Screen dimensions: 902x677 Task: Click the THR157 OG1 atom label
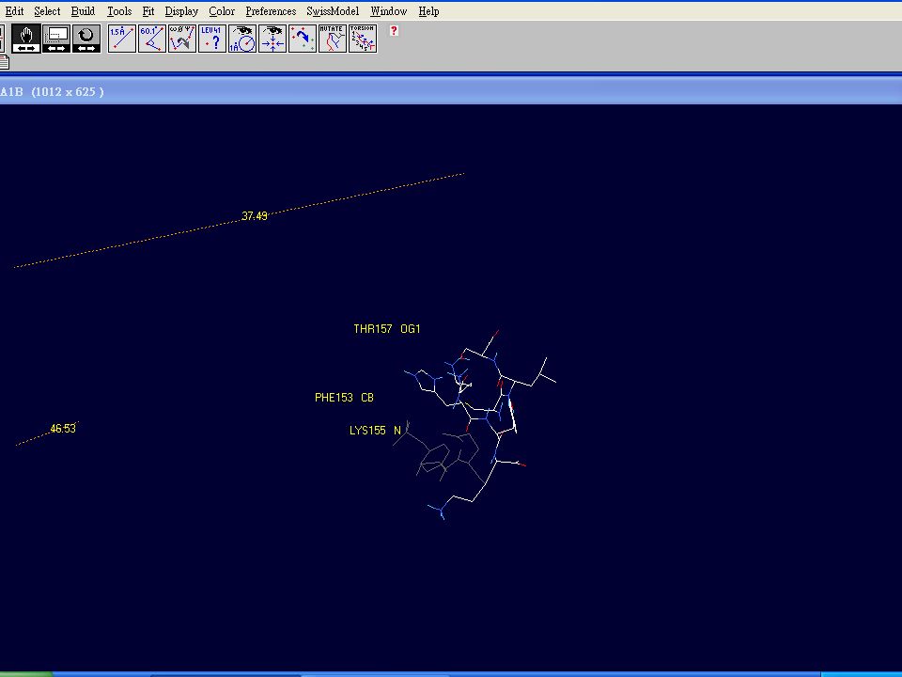coord(386,329)
